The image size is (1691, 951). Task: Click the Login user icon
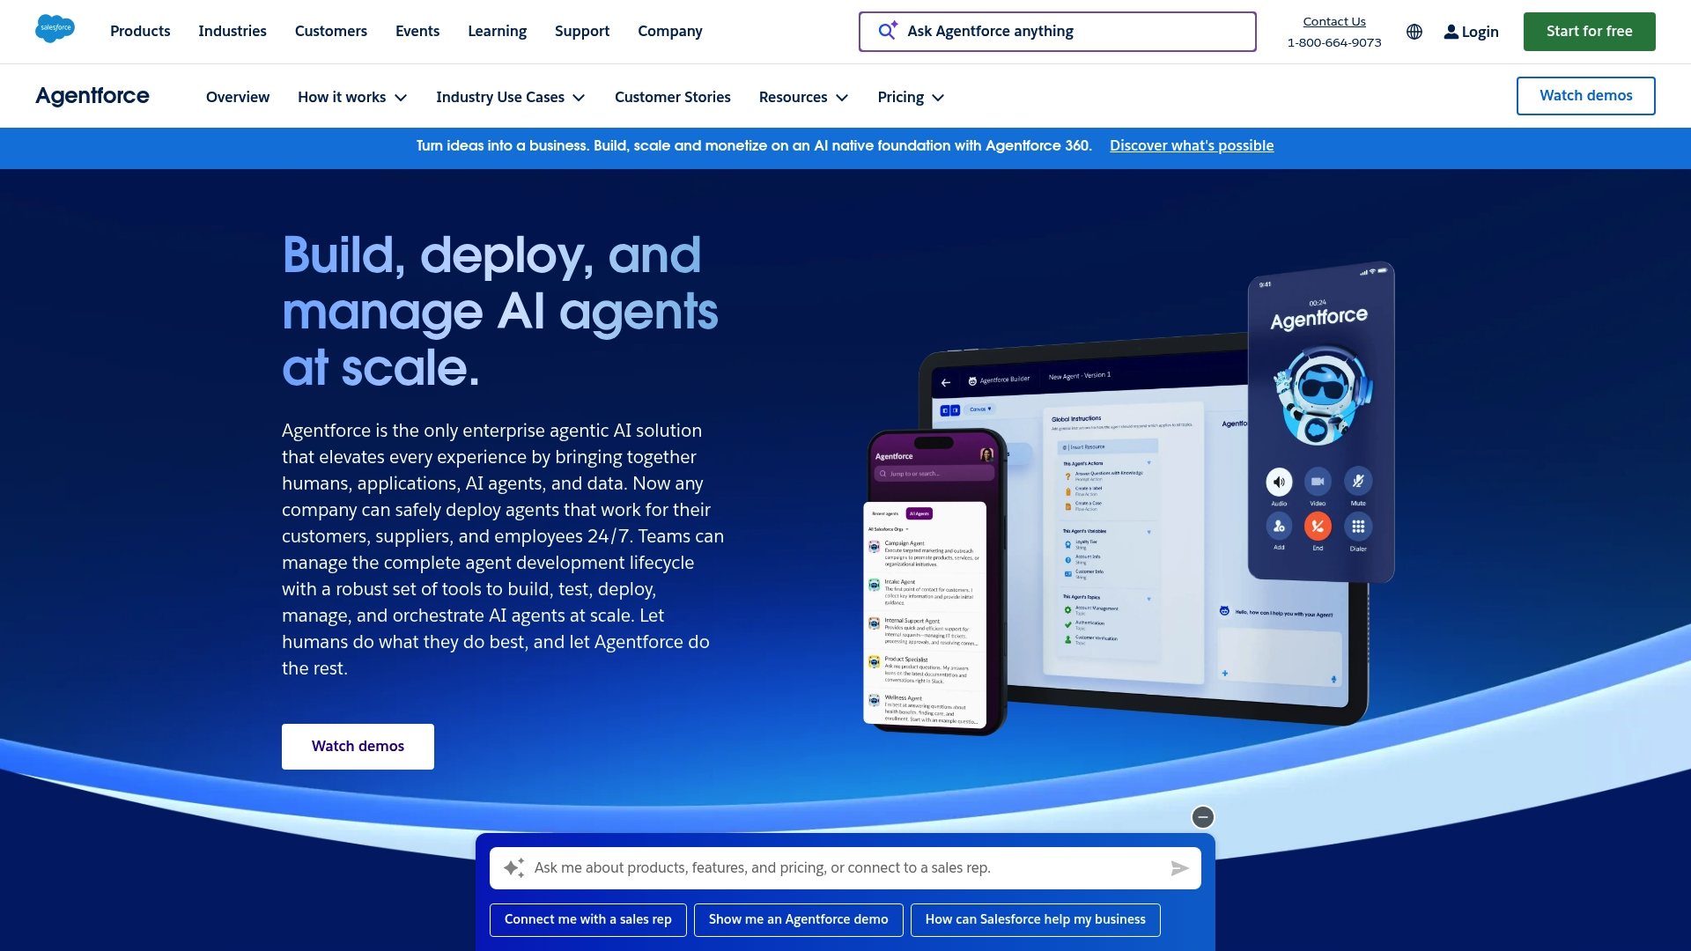(1451, 32)
